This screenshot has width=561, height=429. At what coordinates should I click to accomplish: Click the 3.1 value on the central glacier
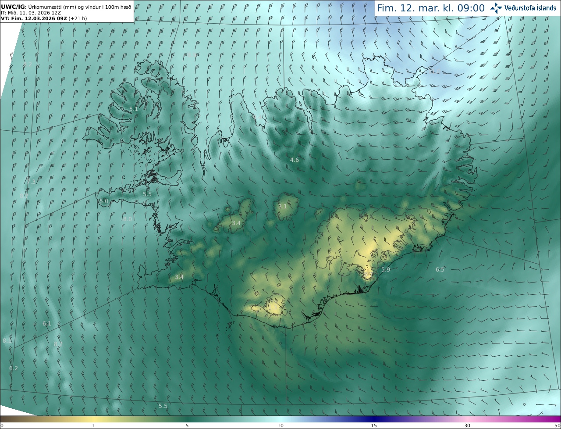pyautogui.click(x=283, y=206)
